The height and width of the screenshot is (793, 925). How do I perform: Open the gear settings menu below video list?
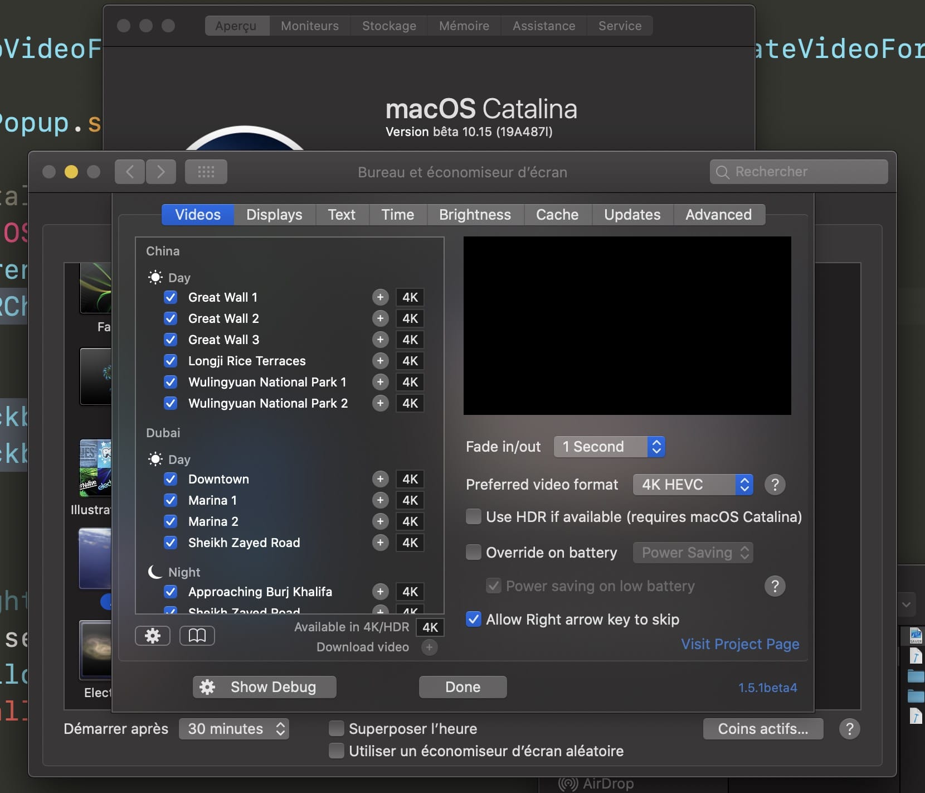(153, 636)
